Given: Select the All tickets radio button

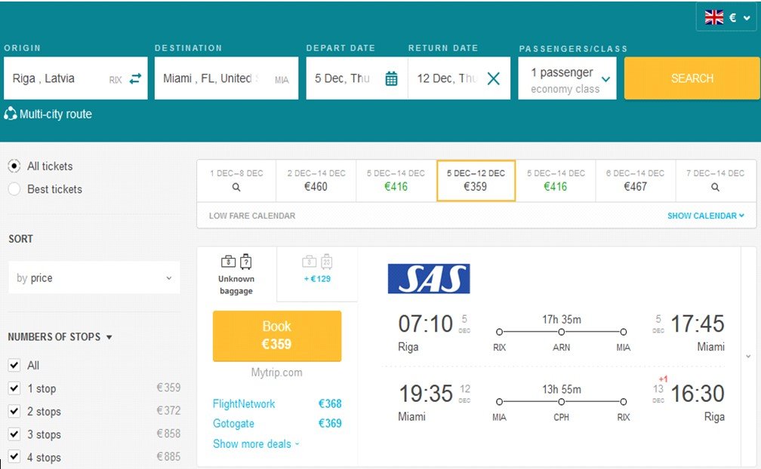Looking at the screenshot, I should 14,166.
